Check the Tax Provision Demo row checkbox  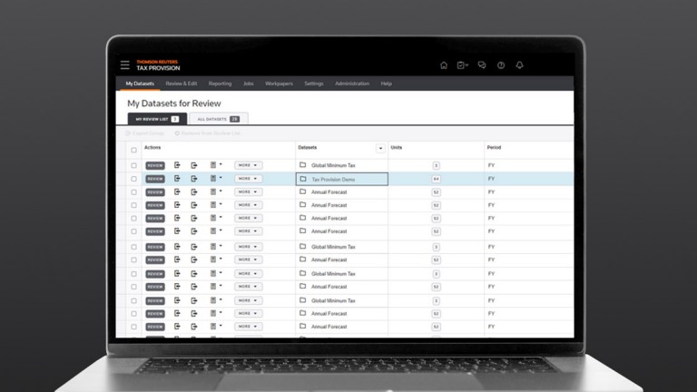134,179
